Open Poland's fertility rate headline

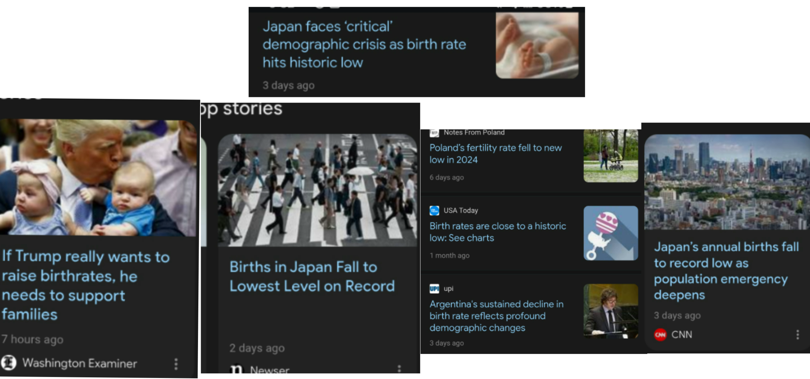(496, 154)
